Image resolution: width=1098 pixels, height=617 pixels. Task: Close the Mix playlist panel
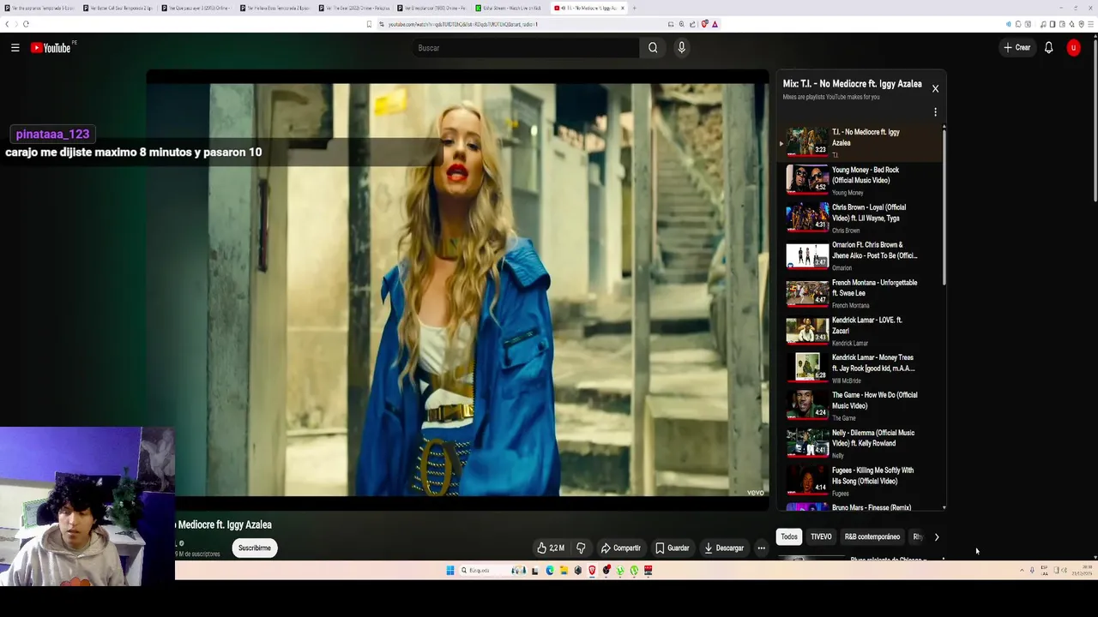(x=935, y=88)
